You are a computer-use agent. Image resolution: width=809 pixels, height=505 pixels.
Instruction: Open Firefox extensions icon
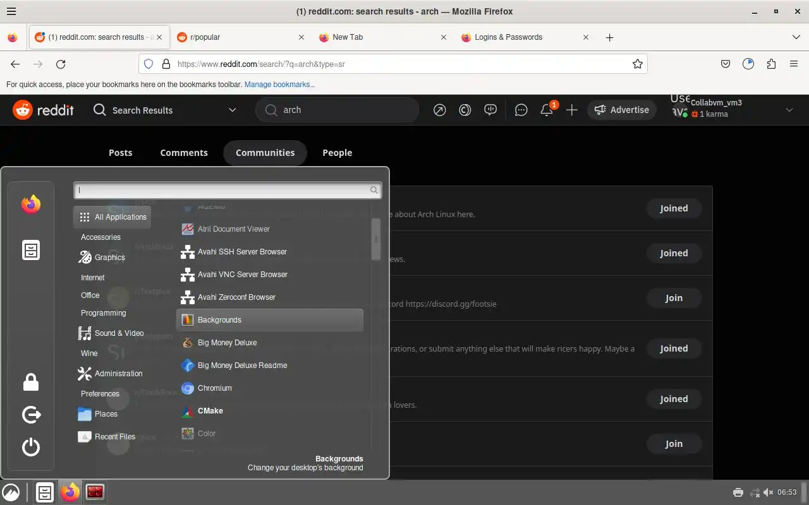pyautogui.click(x=771, y=64)
